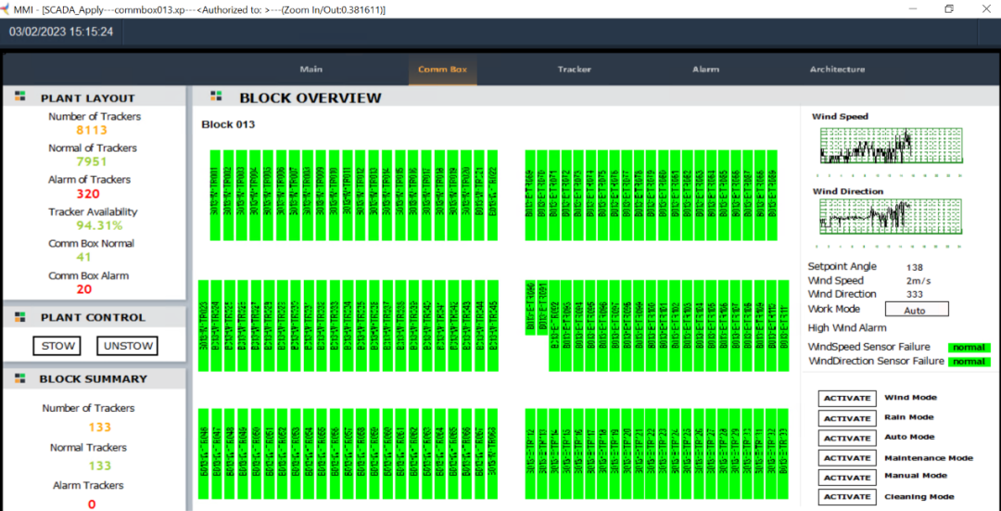Switch to the Tracker tab
Screen dimensions: 1001x511
pos(575,70)
